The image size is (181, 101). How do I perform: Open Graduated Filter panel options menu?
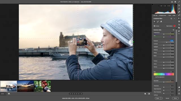[174, 19]
